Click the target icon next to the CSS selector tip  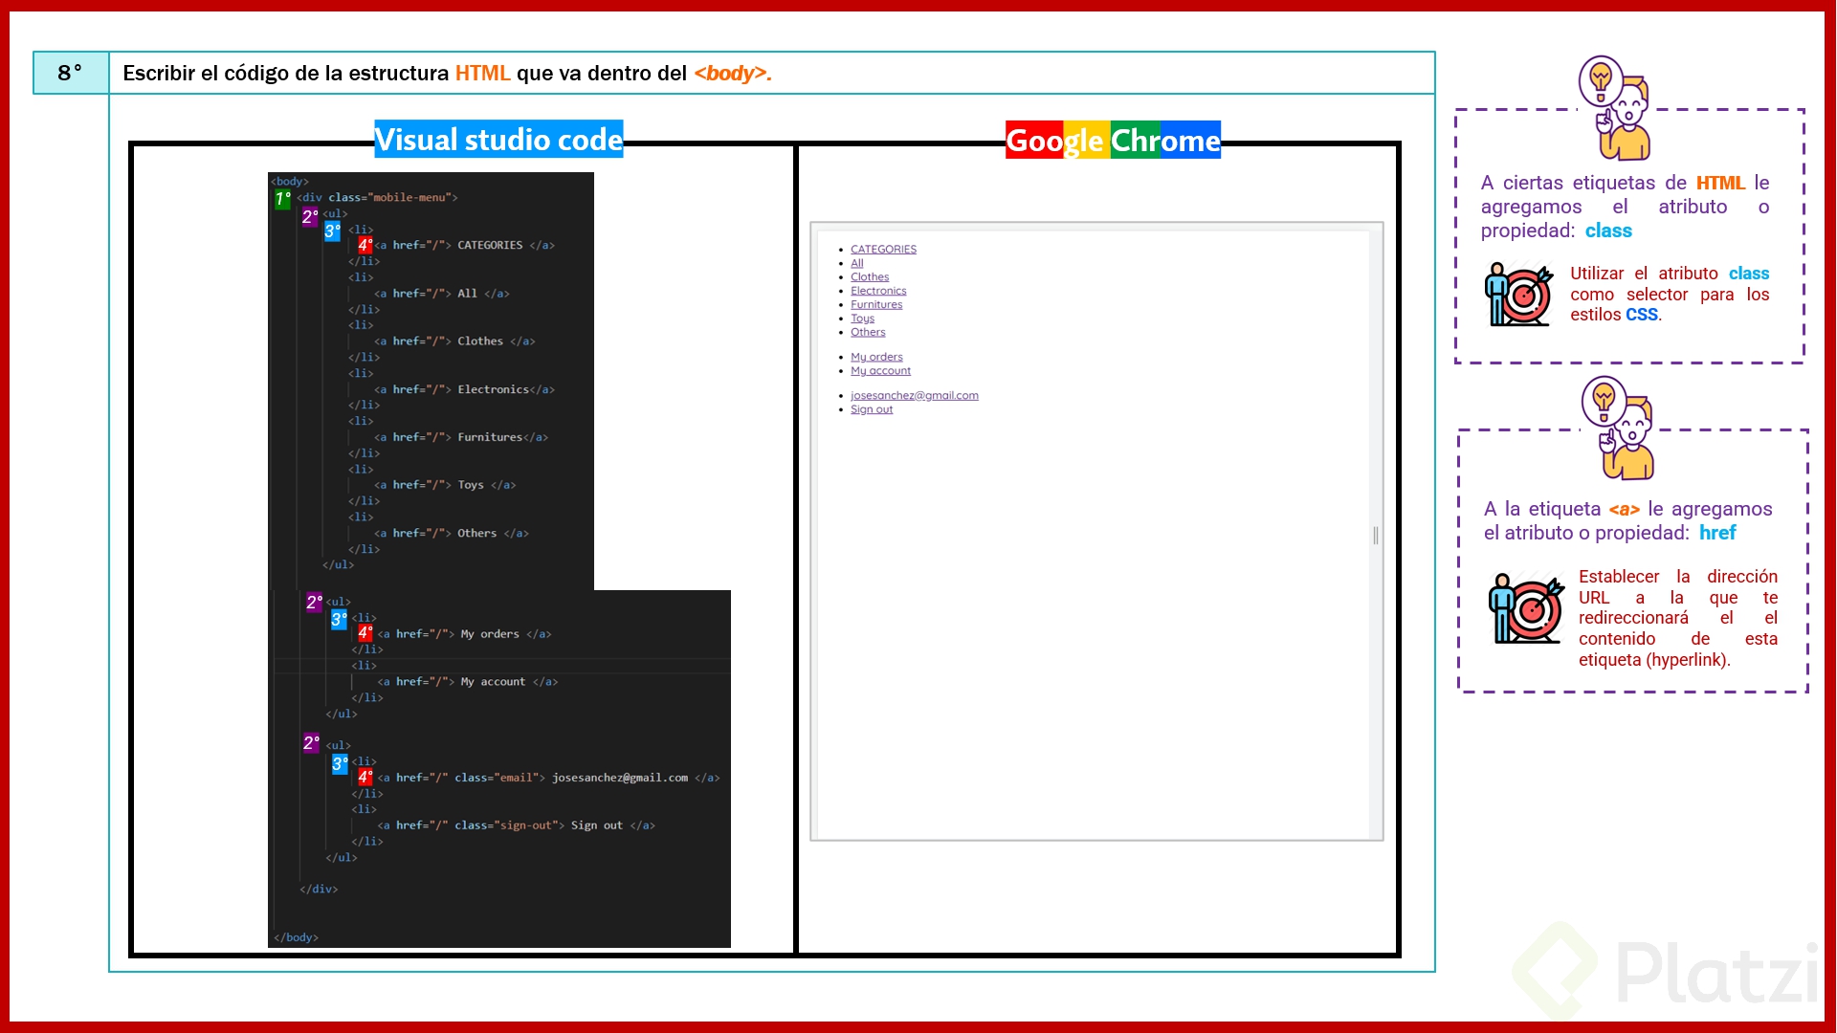coord(1519,294)
